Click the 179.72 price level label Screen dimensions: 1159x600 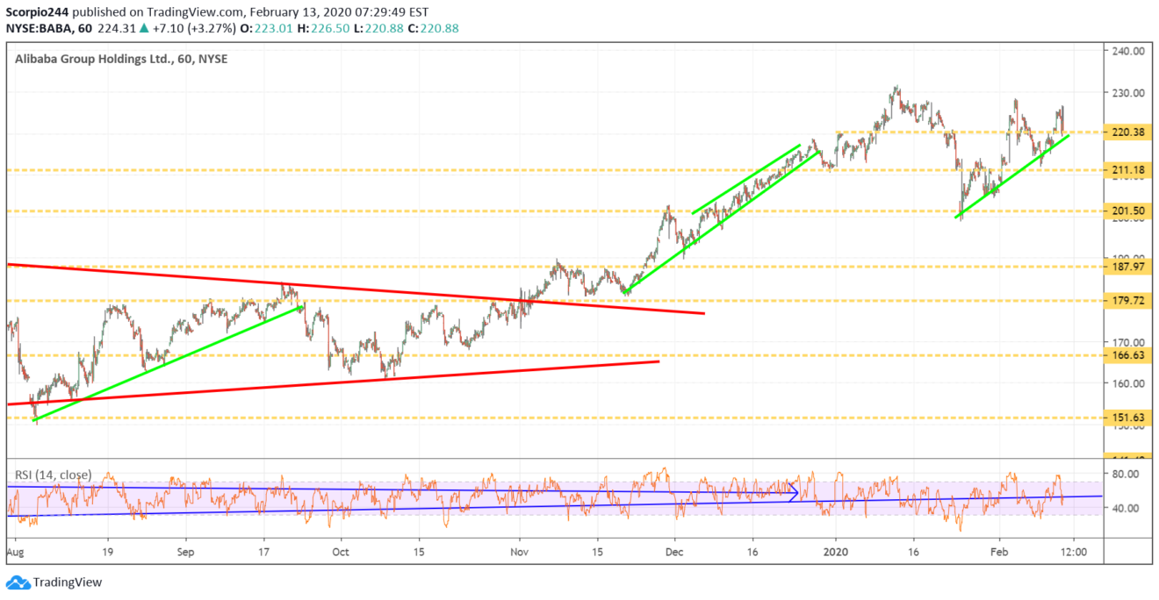[x=1127, y=301]
